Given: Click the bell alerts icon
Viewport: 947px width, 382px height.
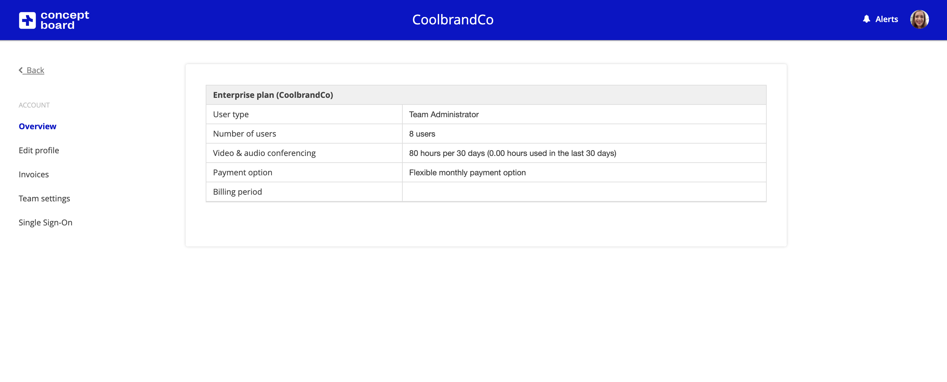Looking at the screenshot, I should coord(867,19).
